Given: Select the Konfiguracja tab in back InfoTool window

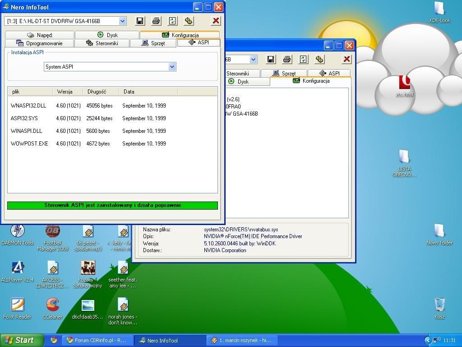Looking at the screenshot, I should point(311,81).
